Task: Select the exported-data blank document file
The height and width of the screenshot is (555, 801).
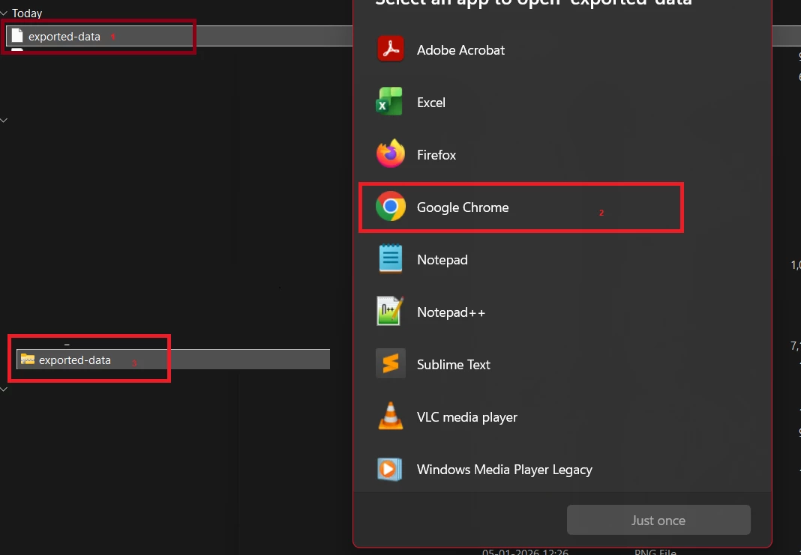Action: tap(178, 36)
